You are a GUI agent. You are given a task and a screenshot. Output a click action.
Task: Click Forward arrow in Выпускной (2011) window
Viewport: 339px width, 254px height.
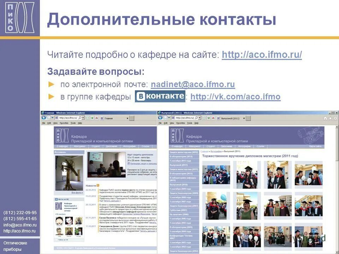(x=165, y=118)
